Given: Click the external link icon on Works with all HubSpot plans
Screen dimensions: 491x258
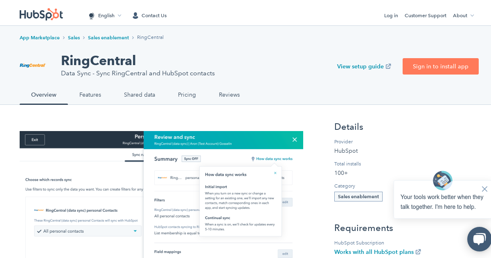Looking at the screenshot, I should (x=418, y=252).
